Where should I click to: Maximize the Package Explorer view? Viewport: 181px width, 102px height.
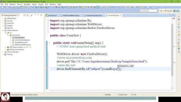coord(41,15)
